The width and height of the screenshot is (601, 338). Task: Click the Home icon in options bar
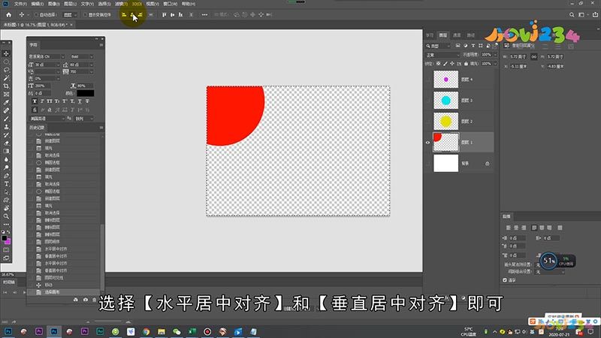(x=9, y=14)
